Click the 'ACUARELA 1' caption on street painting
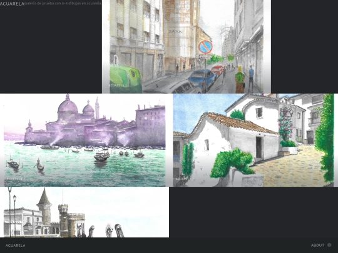This screenshot has width=338, height=253. click(118, 86)
